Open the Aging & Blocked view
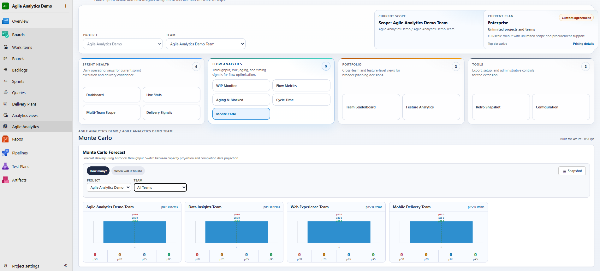The height and width of the screenshot is (271, 600). pos(241,100)
